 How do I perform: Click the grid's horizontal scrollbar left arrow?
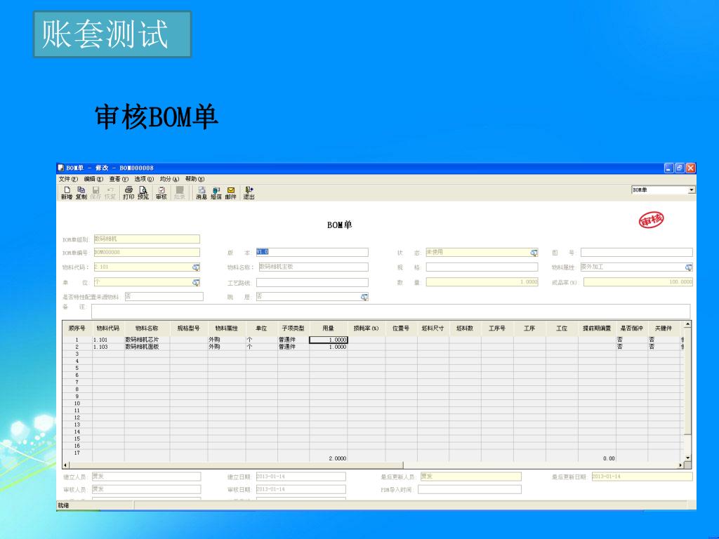65,465
